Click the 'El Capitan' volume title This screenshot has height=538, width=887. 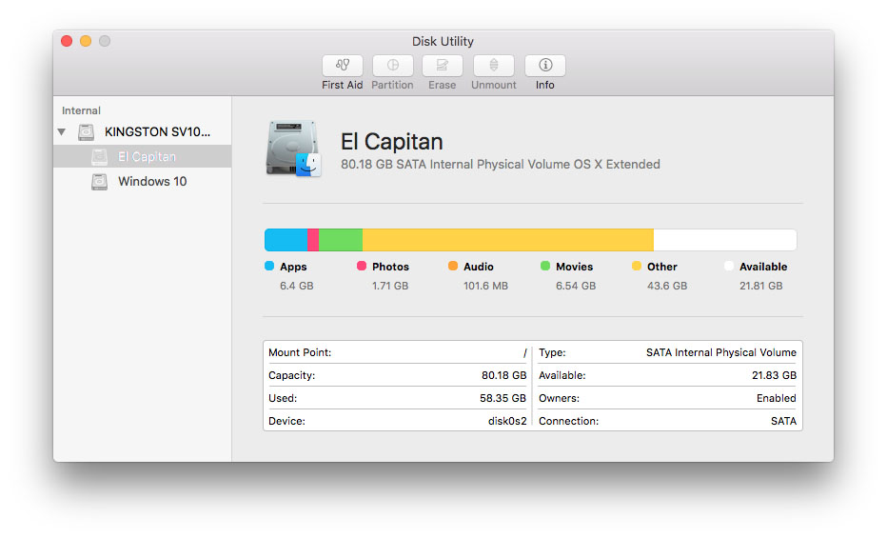click(392, 142)
